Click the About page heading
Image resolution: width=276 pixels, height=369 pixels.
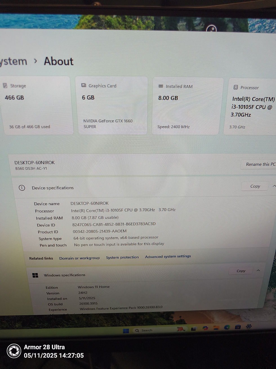click(x=59, y=61)
